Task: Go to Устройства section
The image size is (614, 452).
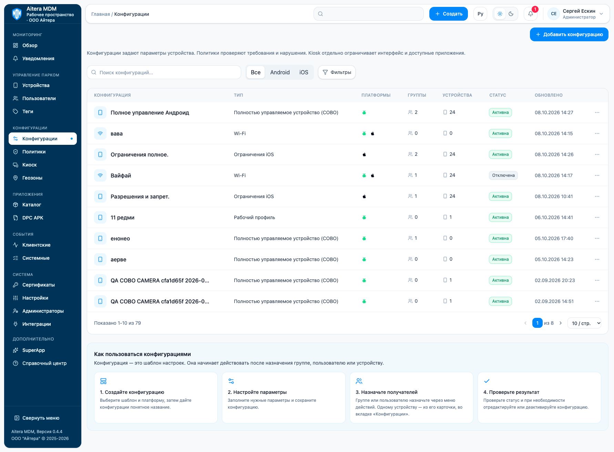Action: tap(43, 85)
